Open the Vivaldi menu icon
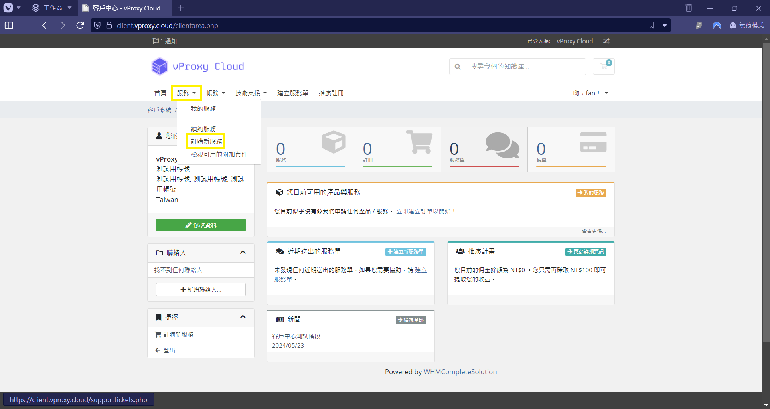 click(8, 8)
